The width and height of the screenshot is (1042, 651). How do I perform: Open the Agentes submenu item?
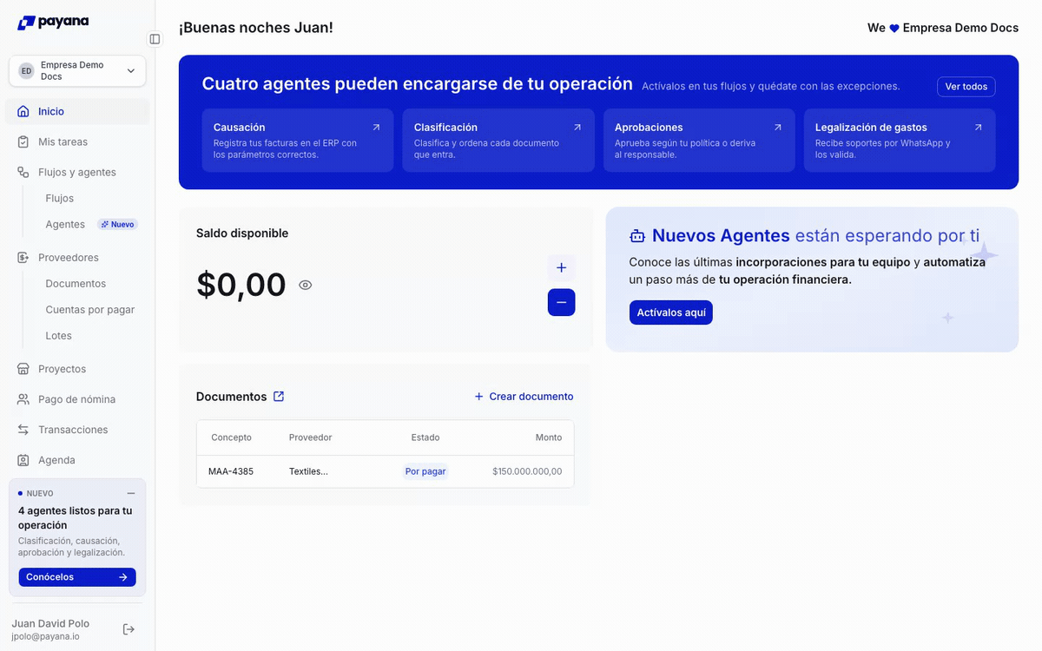[65, 224]
